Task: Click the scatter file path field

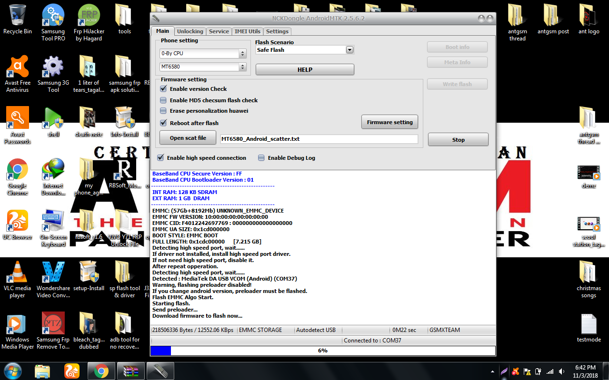Action: pyautogui.click(x=319, y=139)
